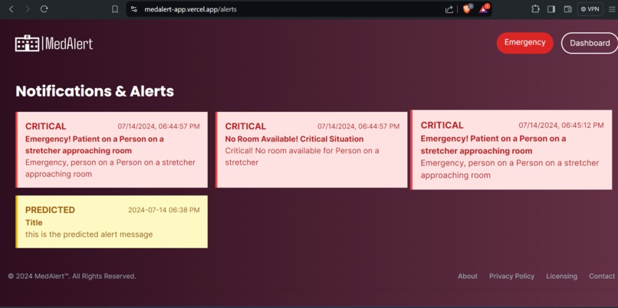Click 'this is the predicted alert message' text
The height and width of the screenshot is (308, 618).
(x=89, y=234)
